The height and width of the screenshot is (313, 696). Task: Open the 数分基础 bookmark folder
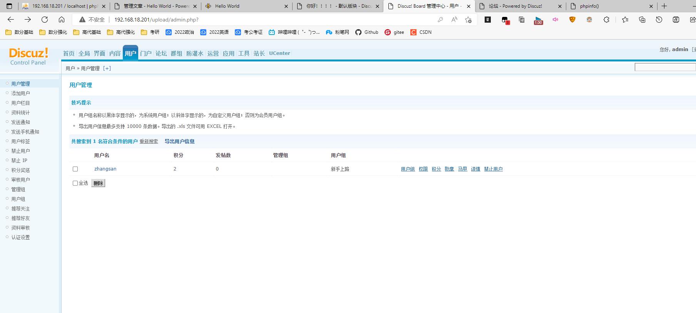coord(19,32)
